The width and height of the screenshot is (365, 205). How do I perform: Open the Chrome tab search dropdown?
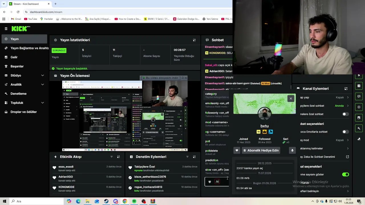point(4,4)
